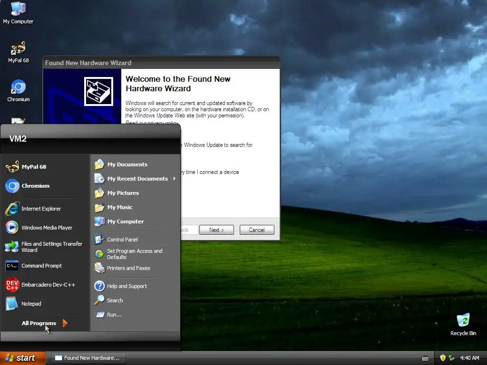The width and height of the screenshot is (487, 365).
Task: Click the security shield tray icon
Action: pyautogui.click(x=443, y=358)
